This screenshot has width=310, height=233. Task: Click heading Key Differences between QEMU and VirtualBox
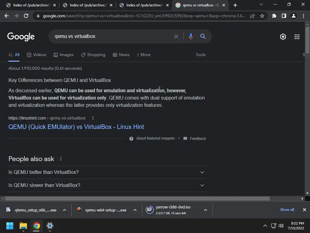[60, 80]
